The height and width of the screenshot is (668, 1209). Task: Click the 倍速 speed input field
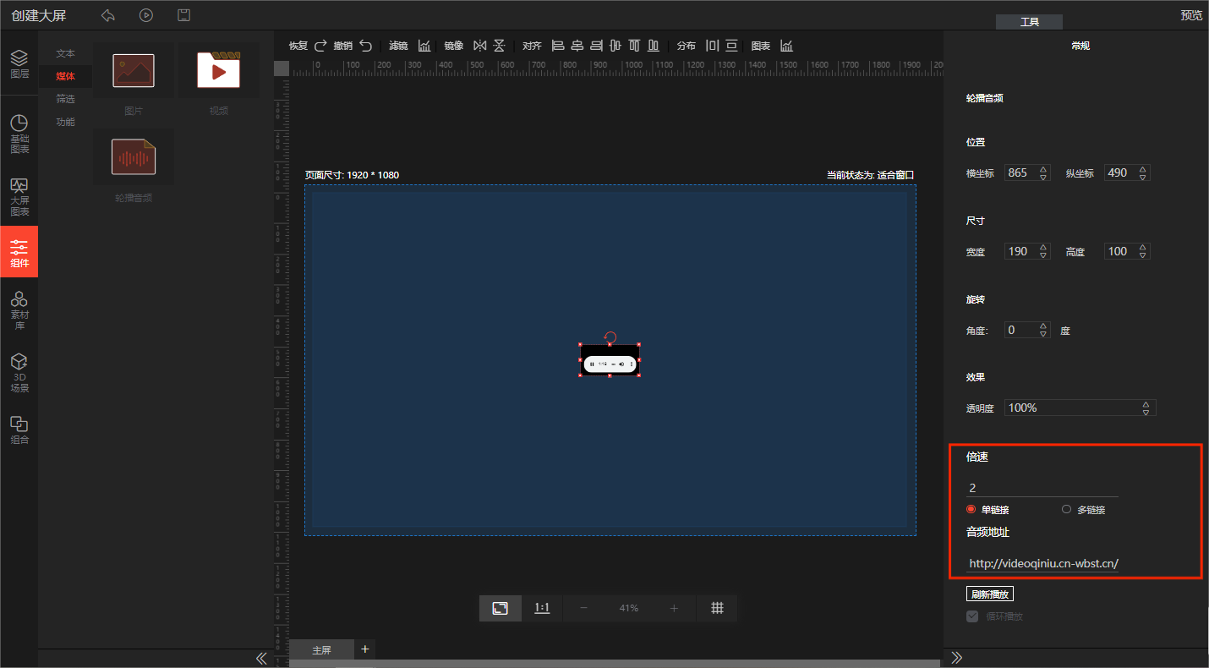[1042, 488]
